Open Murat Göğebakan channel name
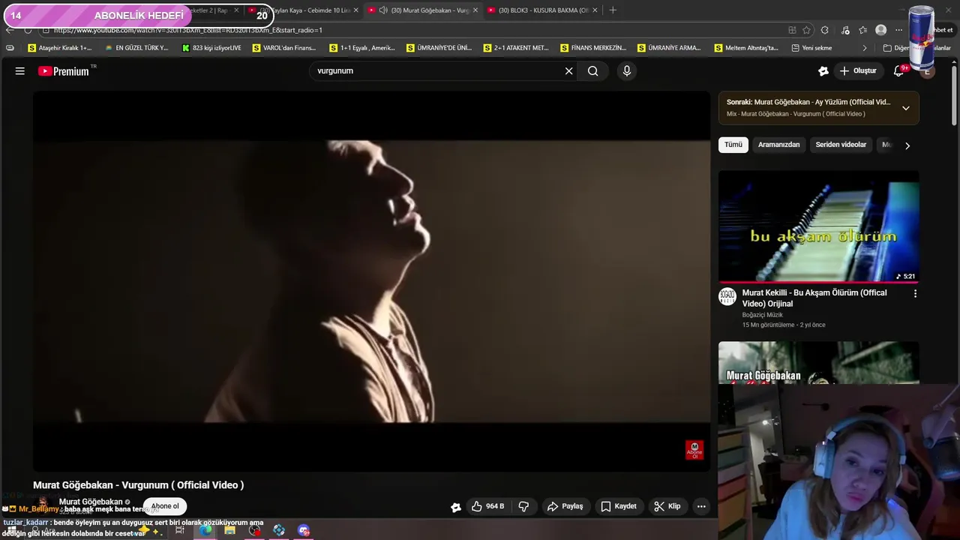Viewport: 960px width, 540px height. 91,502
